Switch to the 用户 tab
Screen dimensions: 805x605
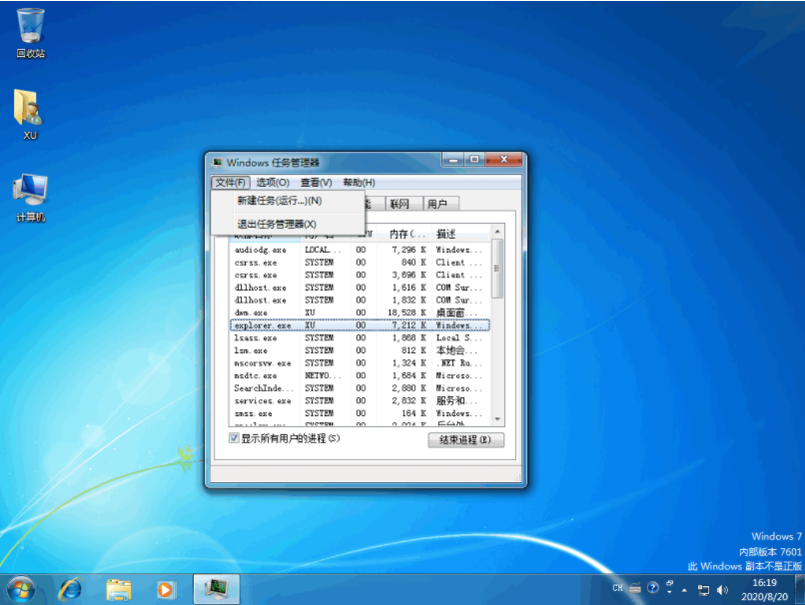tap(439, 204)
